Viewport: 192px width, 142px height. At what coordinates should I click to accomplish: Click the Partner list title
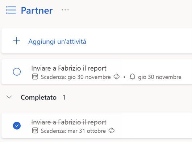point(37,11)
